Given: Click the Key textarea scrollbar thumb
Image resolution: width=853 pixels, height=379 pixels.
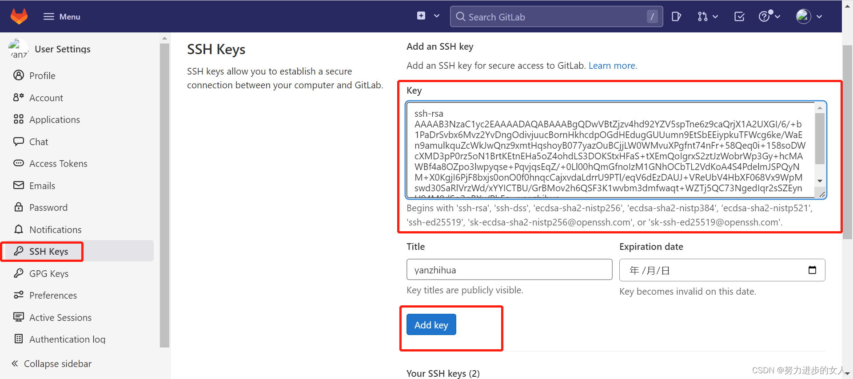Looking at the screenshot, I should pos(820,138).
